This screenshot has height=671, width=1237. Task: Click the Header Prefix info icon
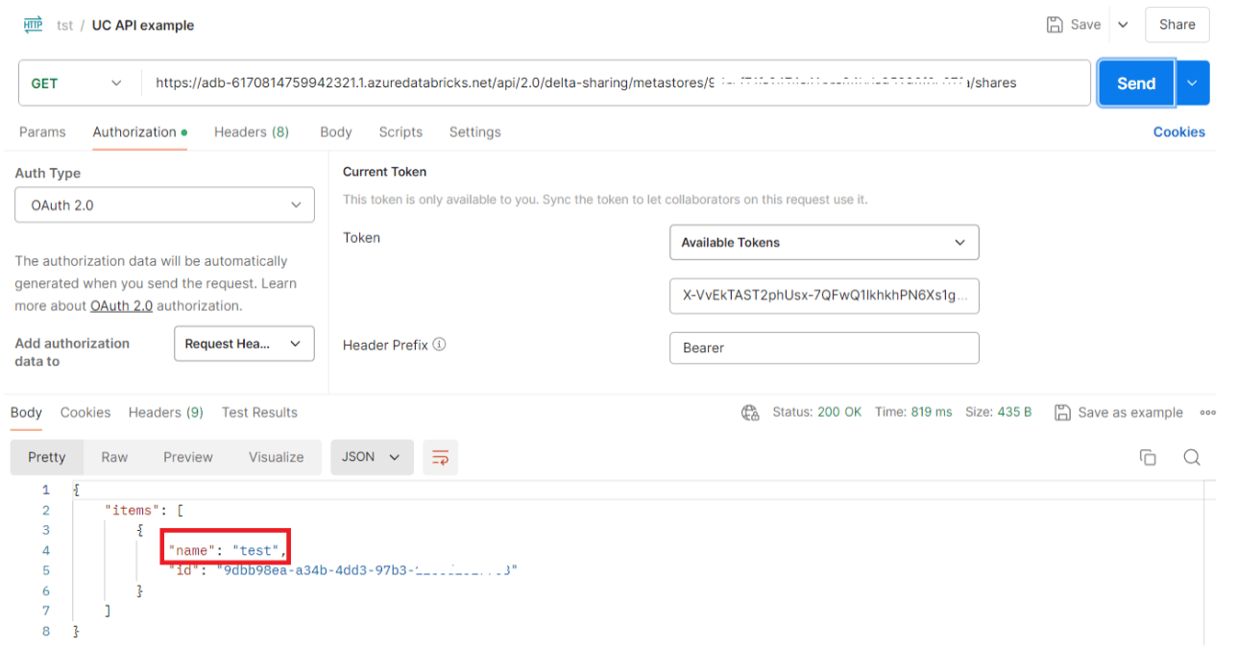pyautogui.click(x=439, y=345)
